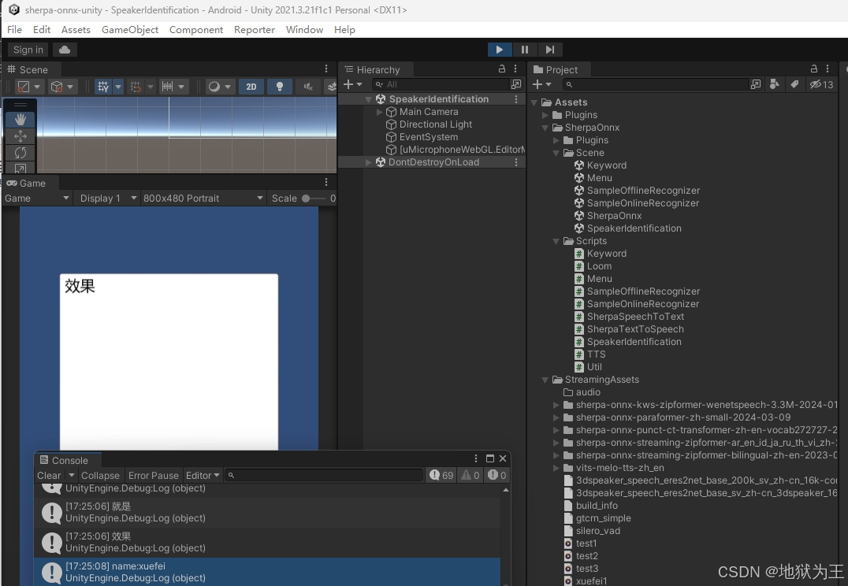Open the GameObject menu
The height and width of the screenshot is (586, 848).
(130, 30)
